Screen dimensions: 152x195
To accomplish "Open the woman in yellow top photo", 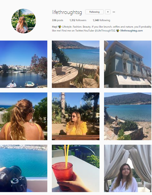I will pyautogui.click(x=76, y=116).
